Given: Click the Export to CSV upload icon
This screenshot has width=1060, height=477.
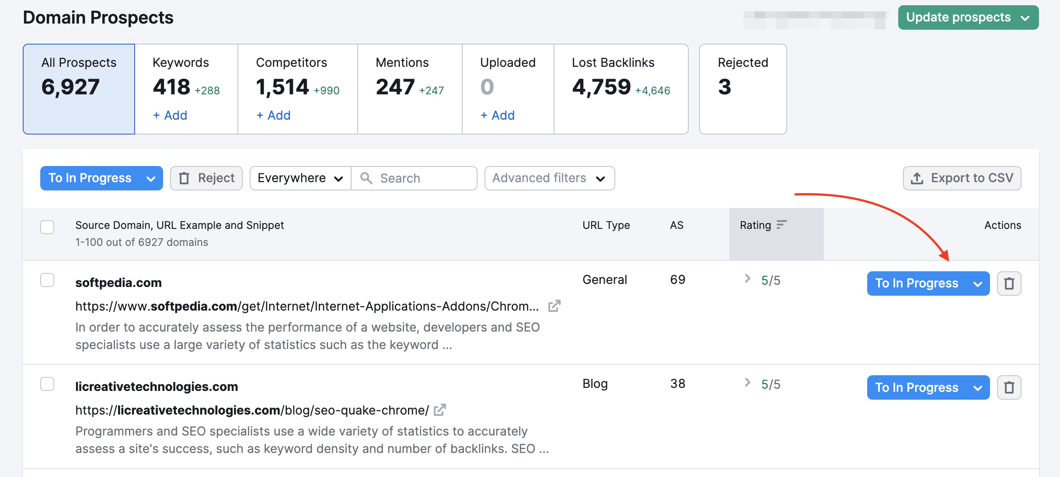Looking at the screenshot, I should coord(917,178).
